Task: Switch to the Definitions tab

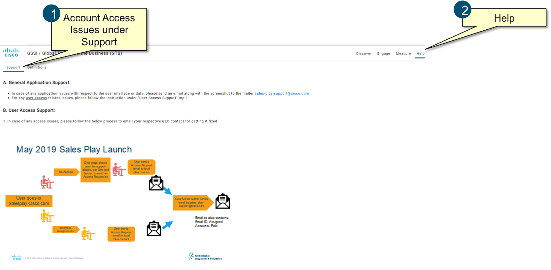Action: tap(37, 68)
